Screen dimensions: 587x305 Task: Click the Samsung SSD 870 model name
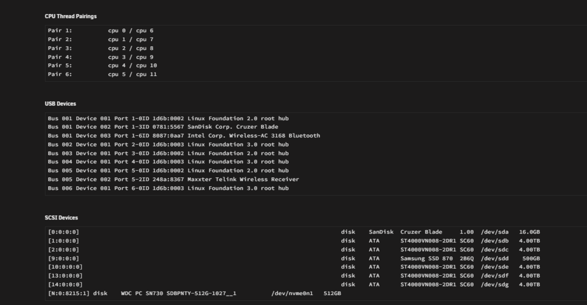(x=426, y=259)
